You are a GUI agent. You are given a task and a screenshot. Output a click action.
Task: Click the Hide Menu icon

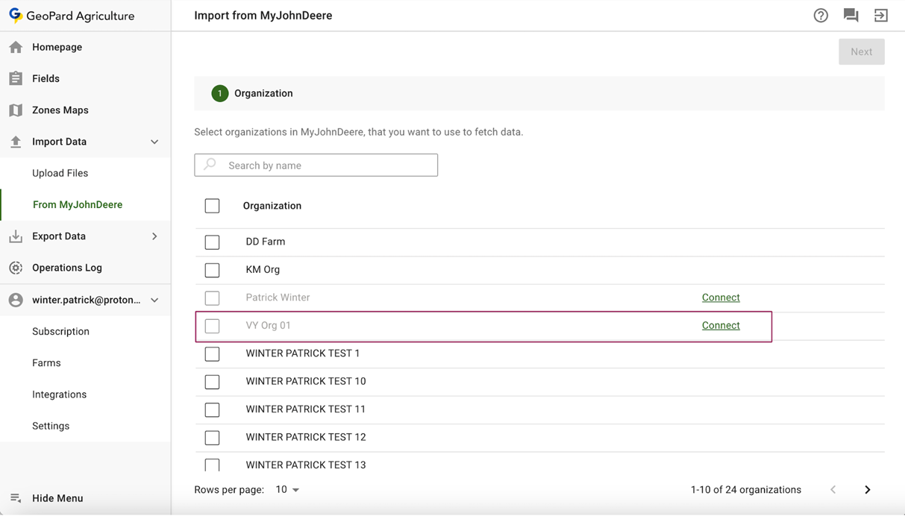pos(16,498)
